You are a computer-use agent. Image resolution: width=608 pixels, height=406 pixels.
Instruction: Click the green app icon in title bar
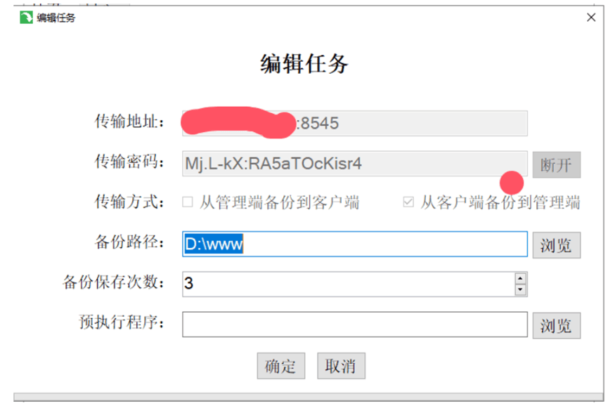point(27,18)
